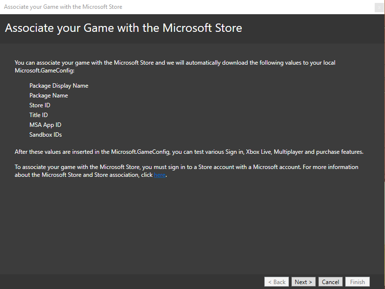Close the dialog with the X button

(x=379, y=7)
